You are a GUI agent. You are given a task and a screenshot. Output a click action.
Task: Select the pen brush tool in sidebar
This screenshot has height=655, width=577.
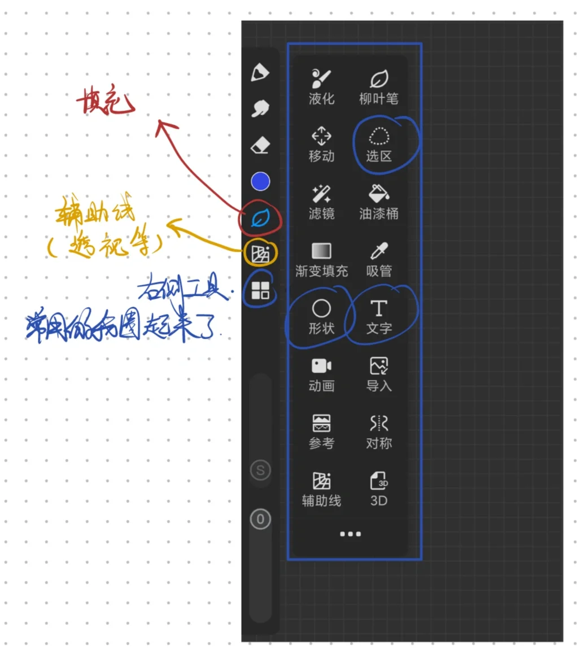[x=260, y=73]
